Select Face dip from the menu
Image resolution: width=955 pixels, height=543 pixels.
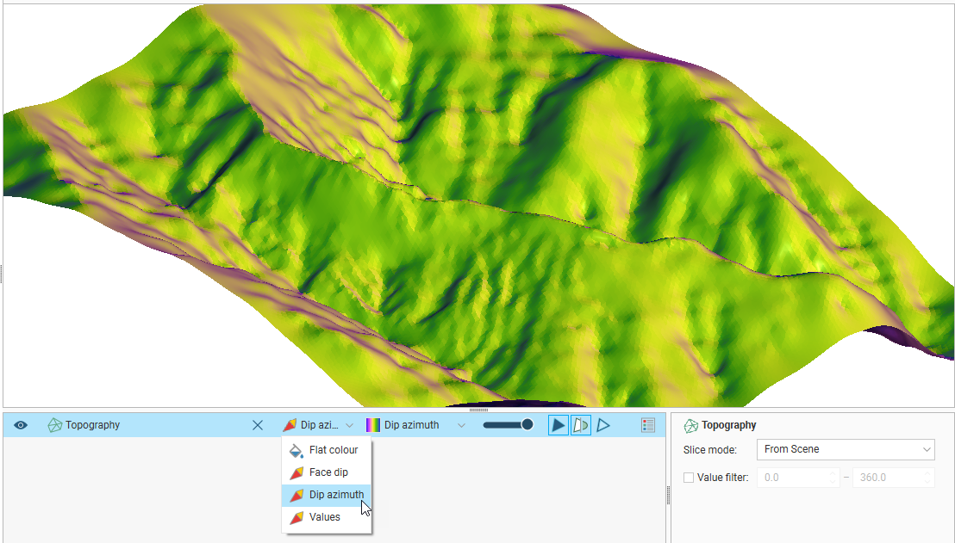[x=328, y=472]
